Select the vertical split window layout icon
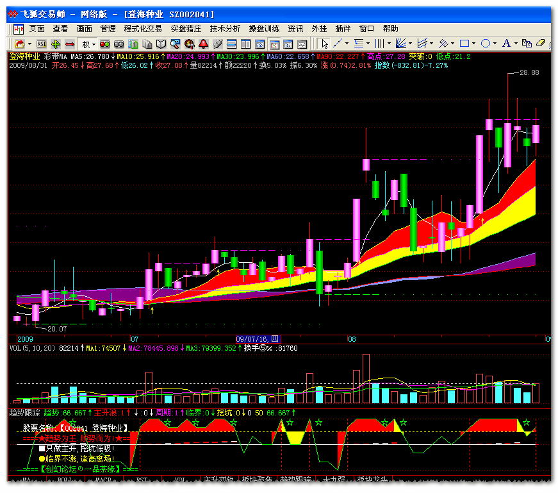The image size is (558, 493). 246,44
